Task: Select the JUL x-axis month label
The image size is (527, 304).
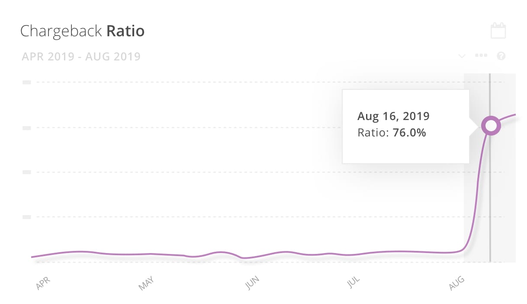Action: point(354,282)
